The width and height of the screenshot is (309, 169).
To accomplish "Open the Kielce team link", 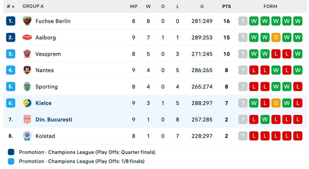I will coord(43,103).
